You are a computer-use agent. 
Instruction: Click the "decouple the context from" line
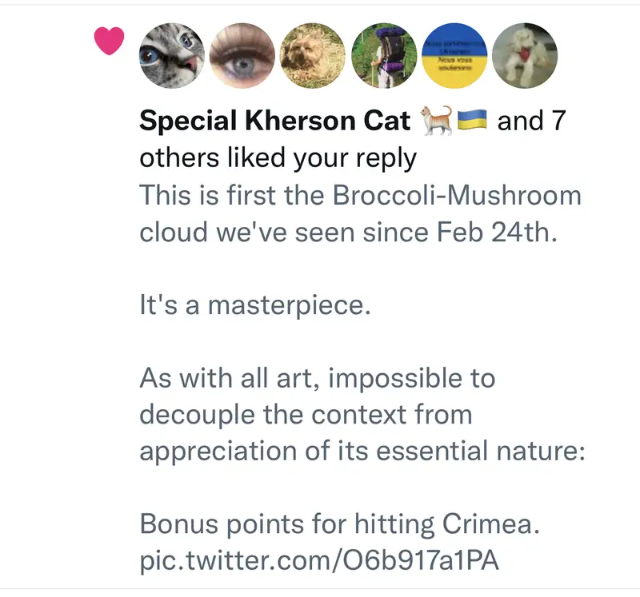306,414
